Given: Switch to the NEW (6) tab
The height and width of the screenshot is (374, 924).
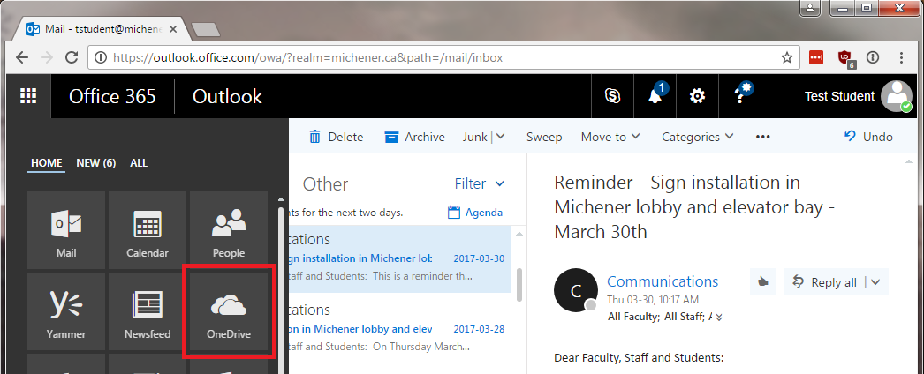Looking at the screenshot, I should pyautogui.click(x=96, y=163).
